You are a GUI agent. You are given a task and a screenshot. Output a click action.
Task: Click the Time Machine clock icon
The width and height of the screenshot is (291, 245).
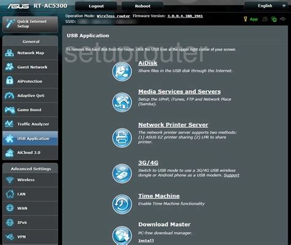(x=122, y=204)
